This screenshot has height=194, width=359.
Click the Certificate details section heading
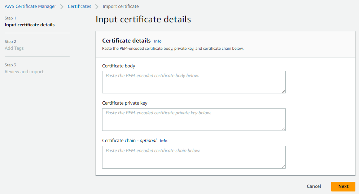126,41
